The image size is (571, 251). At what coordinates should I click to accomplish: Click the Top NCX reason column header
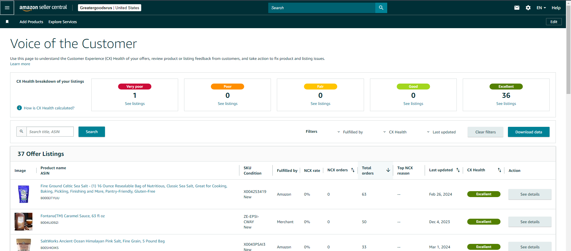[x=405, y=171]
